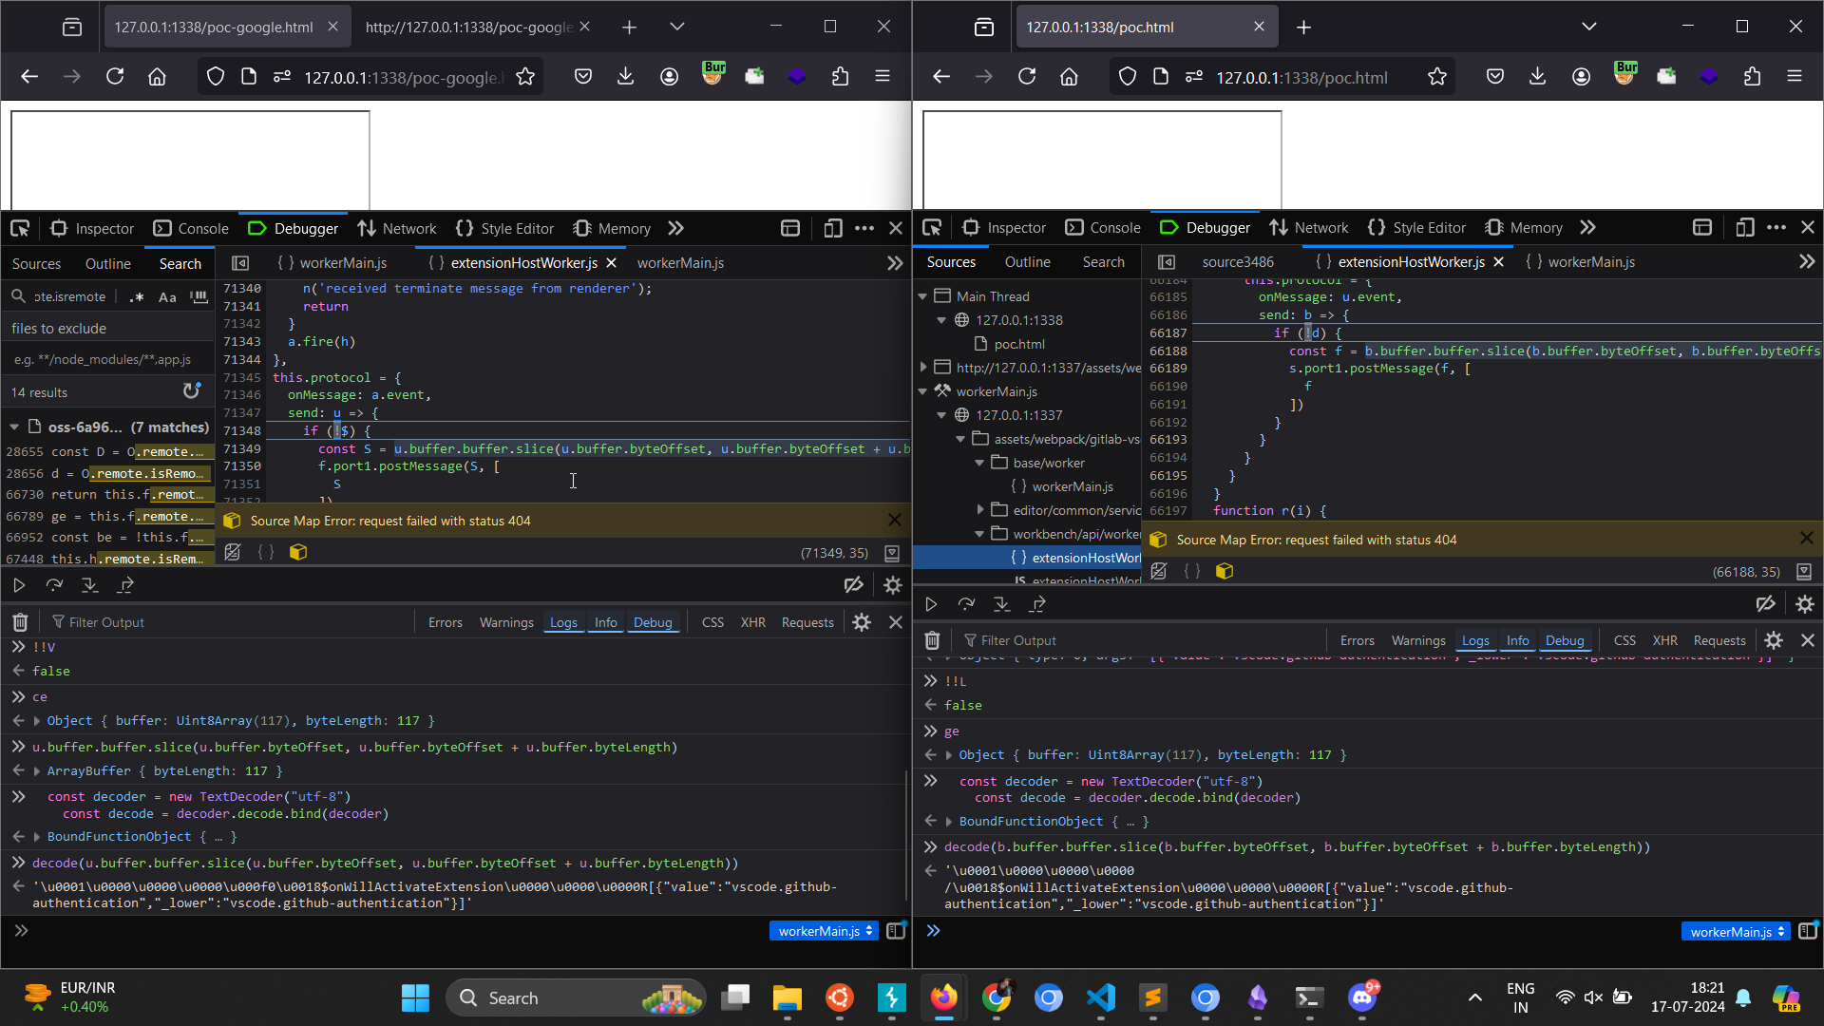
Task: Collapse sources pane in left debugger
Action: (240, 263)
